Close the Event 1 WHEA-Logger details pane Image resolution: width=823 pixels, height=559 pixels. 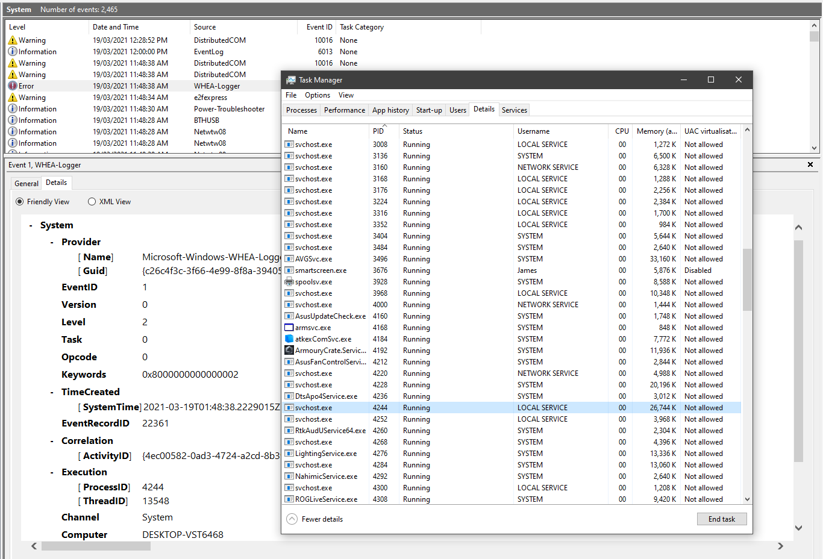coord(810,164)
